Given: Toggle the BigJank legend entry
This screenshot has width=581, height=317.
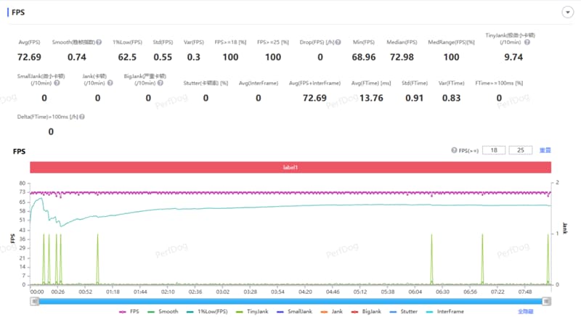Looking at the screenshot, I should click(x=366, y=311).
